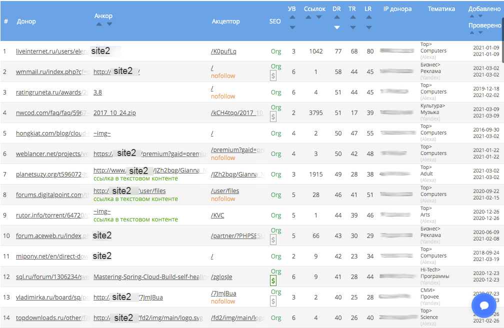Click the white DR descending sort arrow
Screen dimensions: 504x328
(x=337, y=27)
